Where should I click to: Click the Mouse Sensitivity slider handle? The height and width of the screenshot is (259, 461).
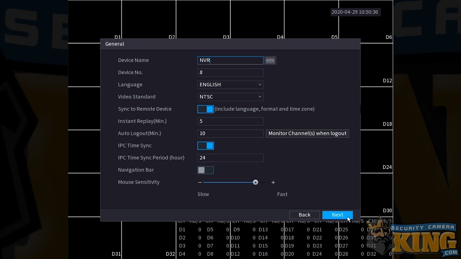click(255, 182)
